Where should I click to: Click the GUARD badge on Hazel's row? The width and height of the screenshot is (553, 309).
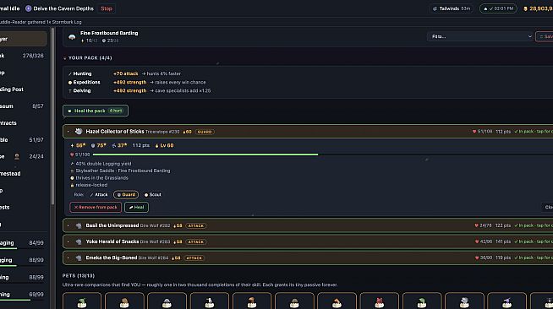(205, 132)
